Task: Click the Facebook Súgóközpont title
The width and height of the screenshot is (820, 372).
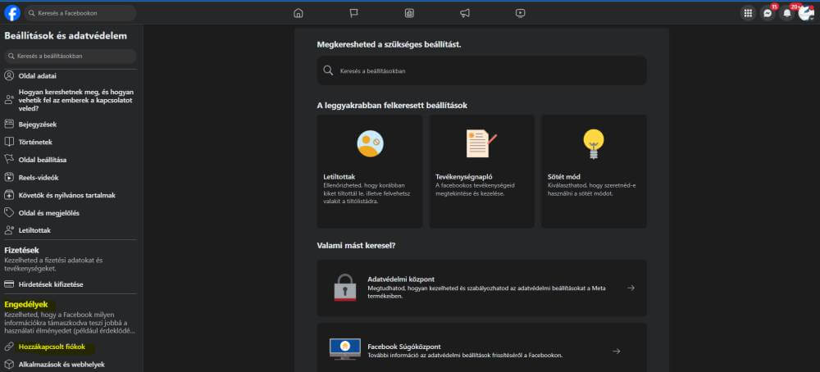Action: click(x=403, y=347)
